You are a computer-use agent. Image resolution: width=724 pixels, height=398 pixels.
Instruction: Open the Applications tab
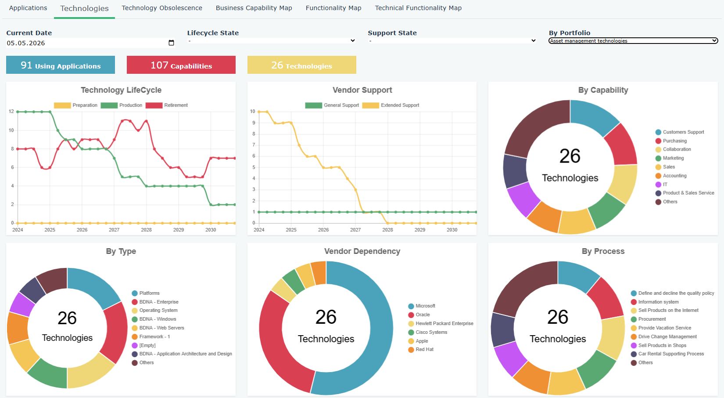pos(28,8)
